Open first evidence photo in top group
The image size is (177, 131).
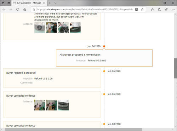point(40,28)
